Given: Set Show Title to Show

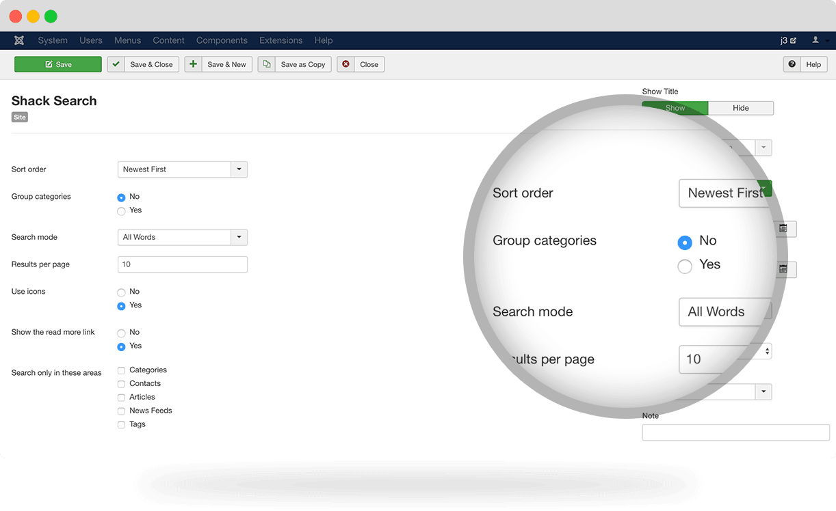Looking at the screenshot, I should (675, 108).
